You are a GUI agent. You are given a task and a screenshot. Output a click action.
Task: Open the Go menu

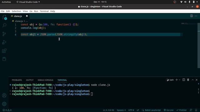(31, 11)
